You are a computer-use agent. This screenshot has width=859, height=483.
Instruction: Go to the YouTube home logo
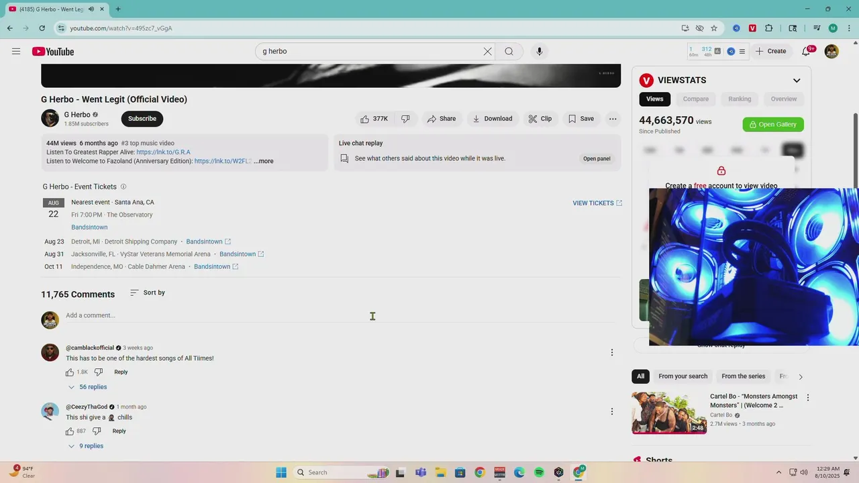pyautogui.click(x=52, y=52)
